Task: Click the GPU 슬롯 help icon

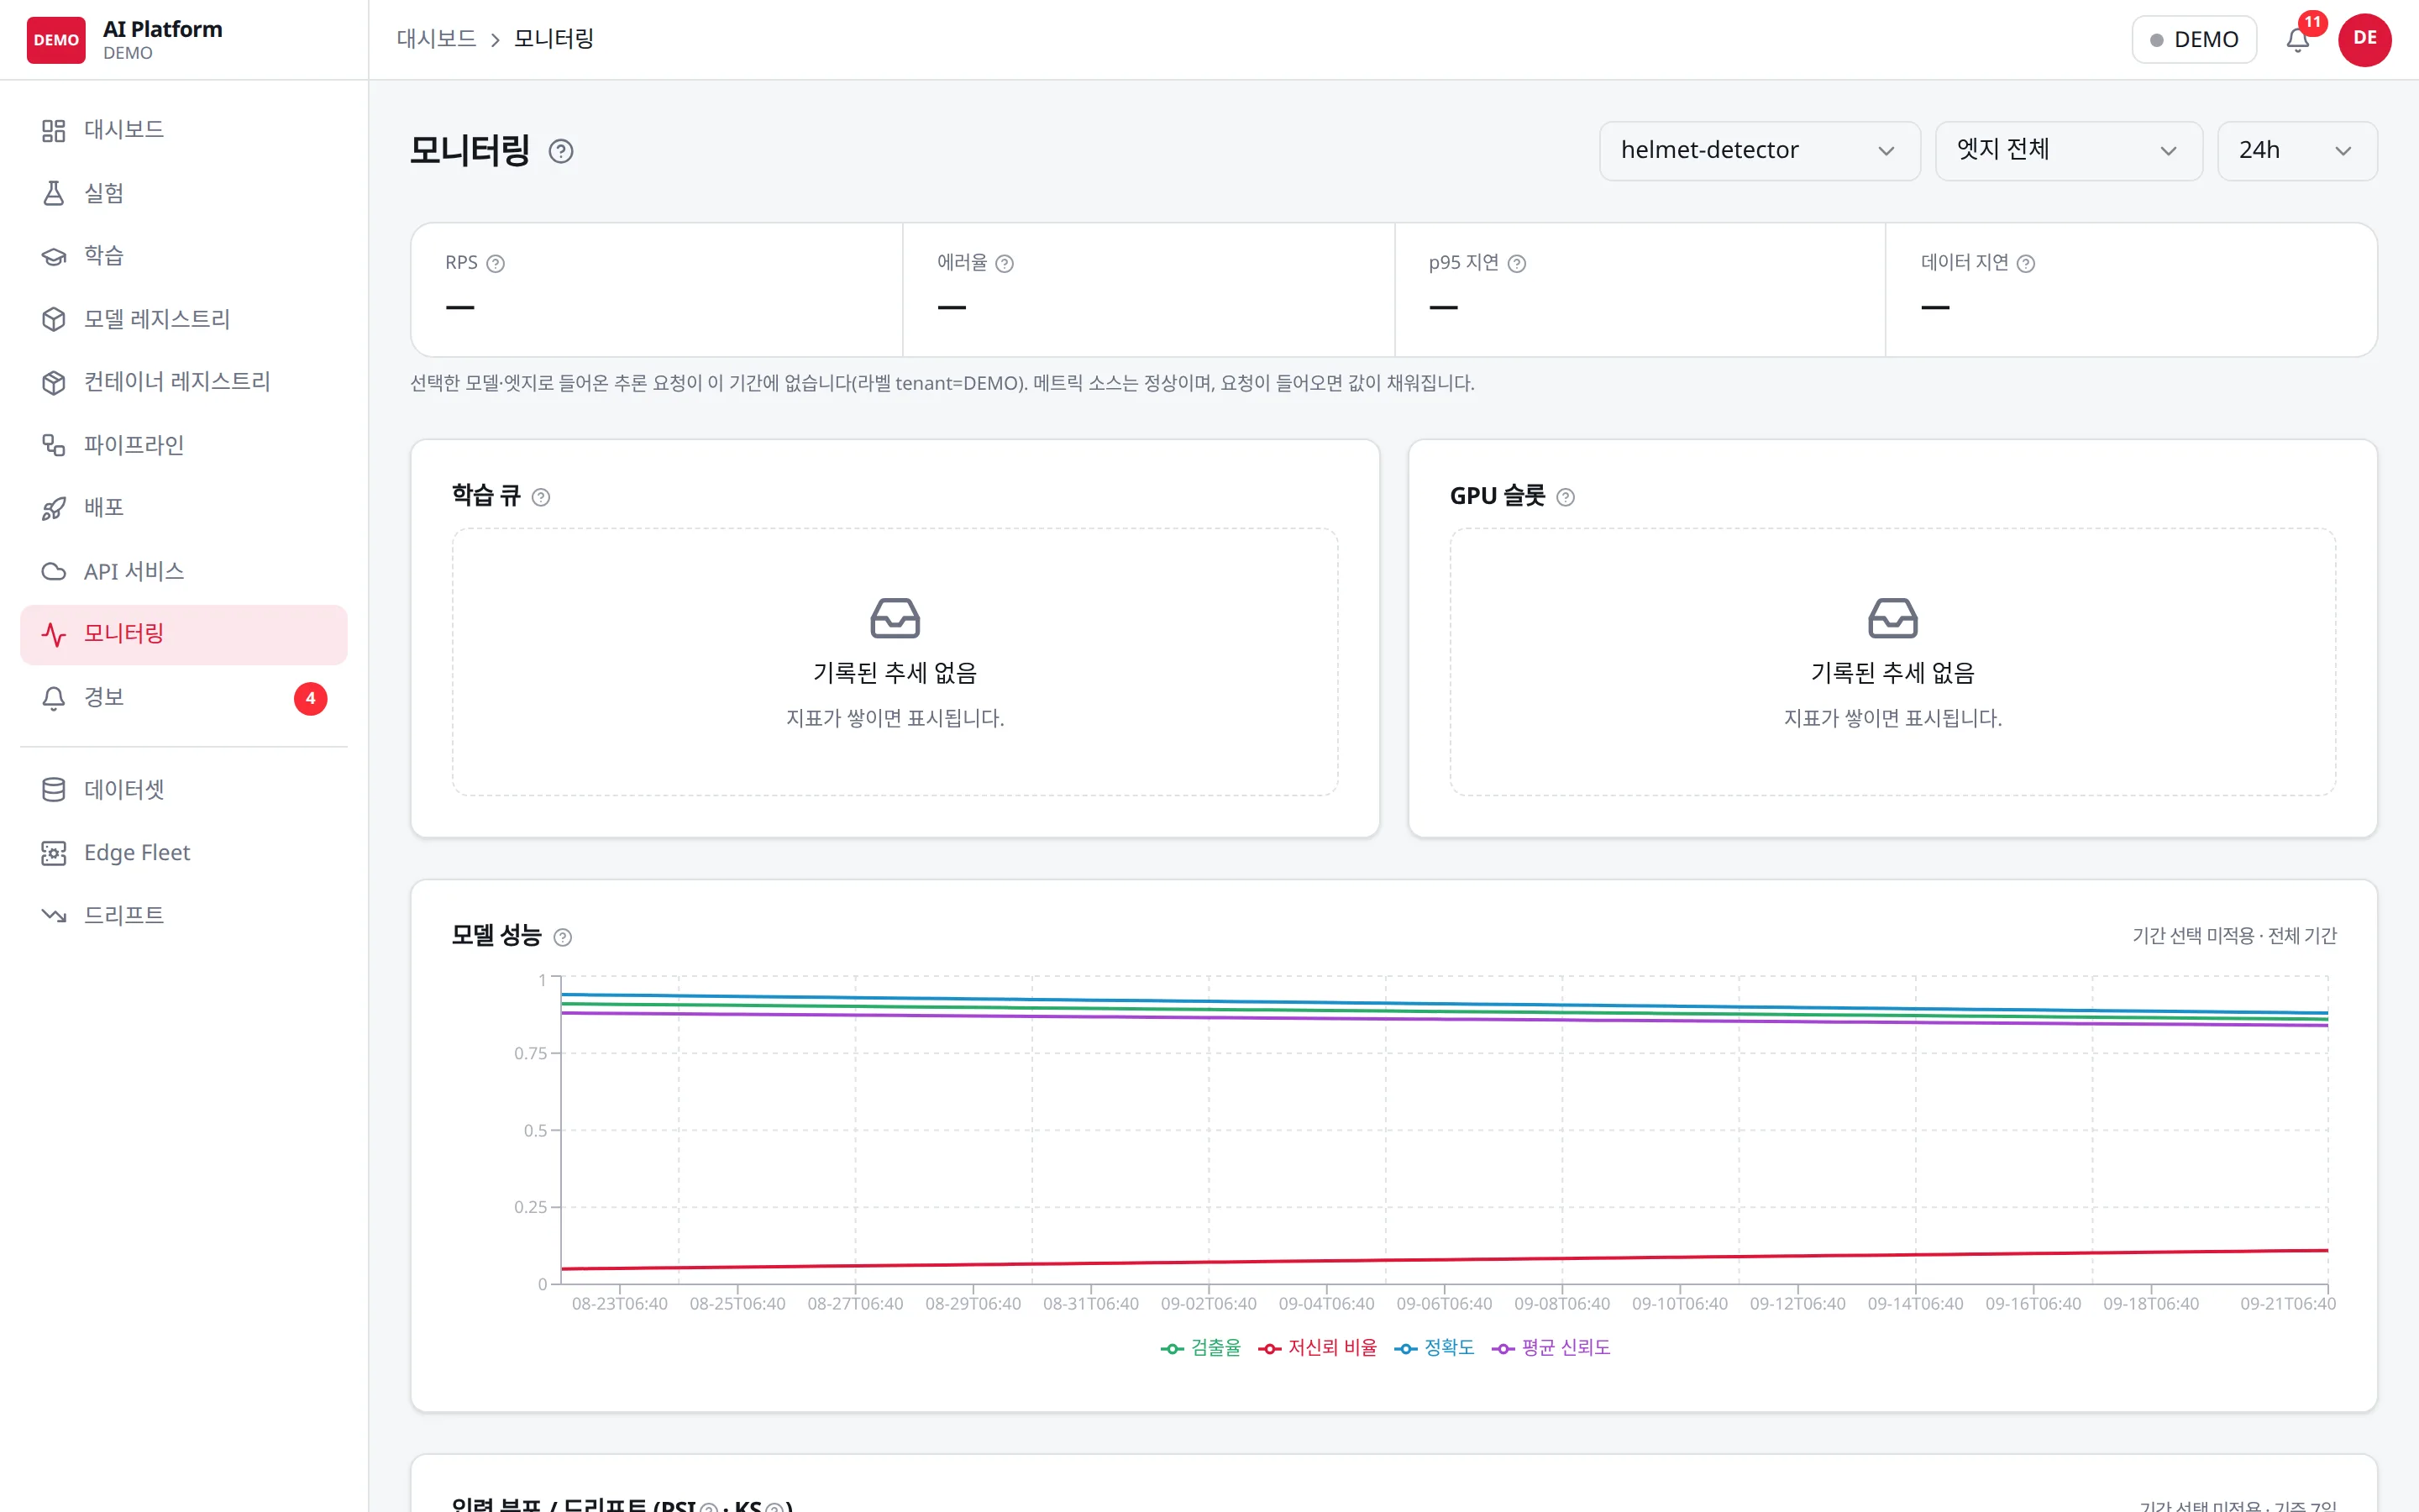Action: tap(1566, 497)
